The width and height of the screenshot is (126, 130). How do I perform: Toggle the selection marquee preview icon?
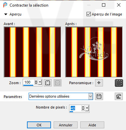point(119,83)
